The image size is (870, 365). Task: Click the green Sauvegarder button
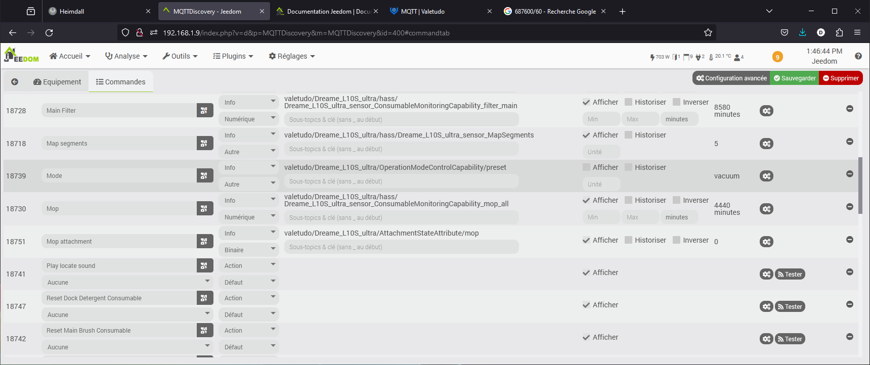pyautogui.click(x=794, y=78)
